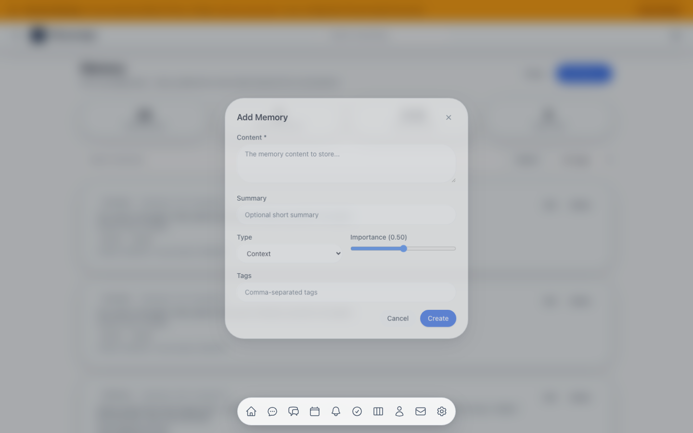Click the Optional short summary field

[x=346, y=215]
